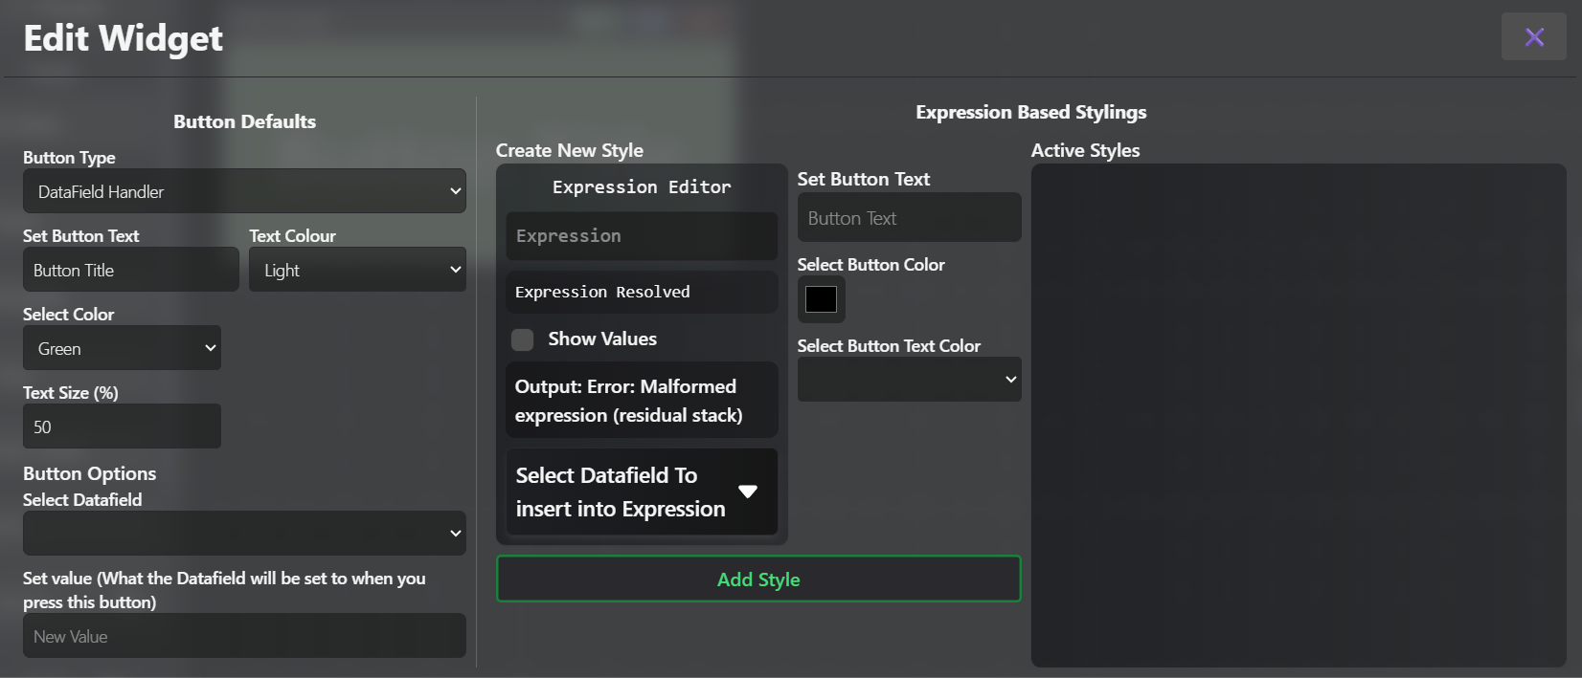Click the Expression Resolved output box
The width and height of the screenshot is (1582, 678).
click(x=641, y=293)
